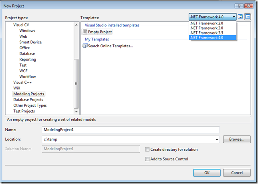
Task: Select Visual C# project type
Action: 21,25
